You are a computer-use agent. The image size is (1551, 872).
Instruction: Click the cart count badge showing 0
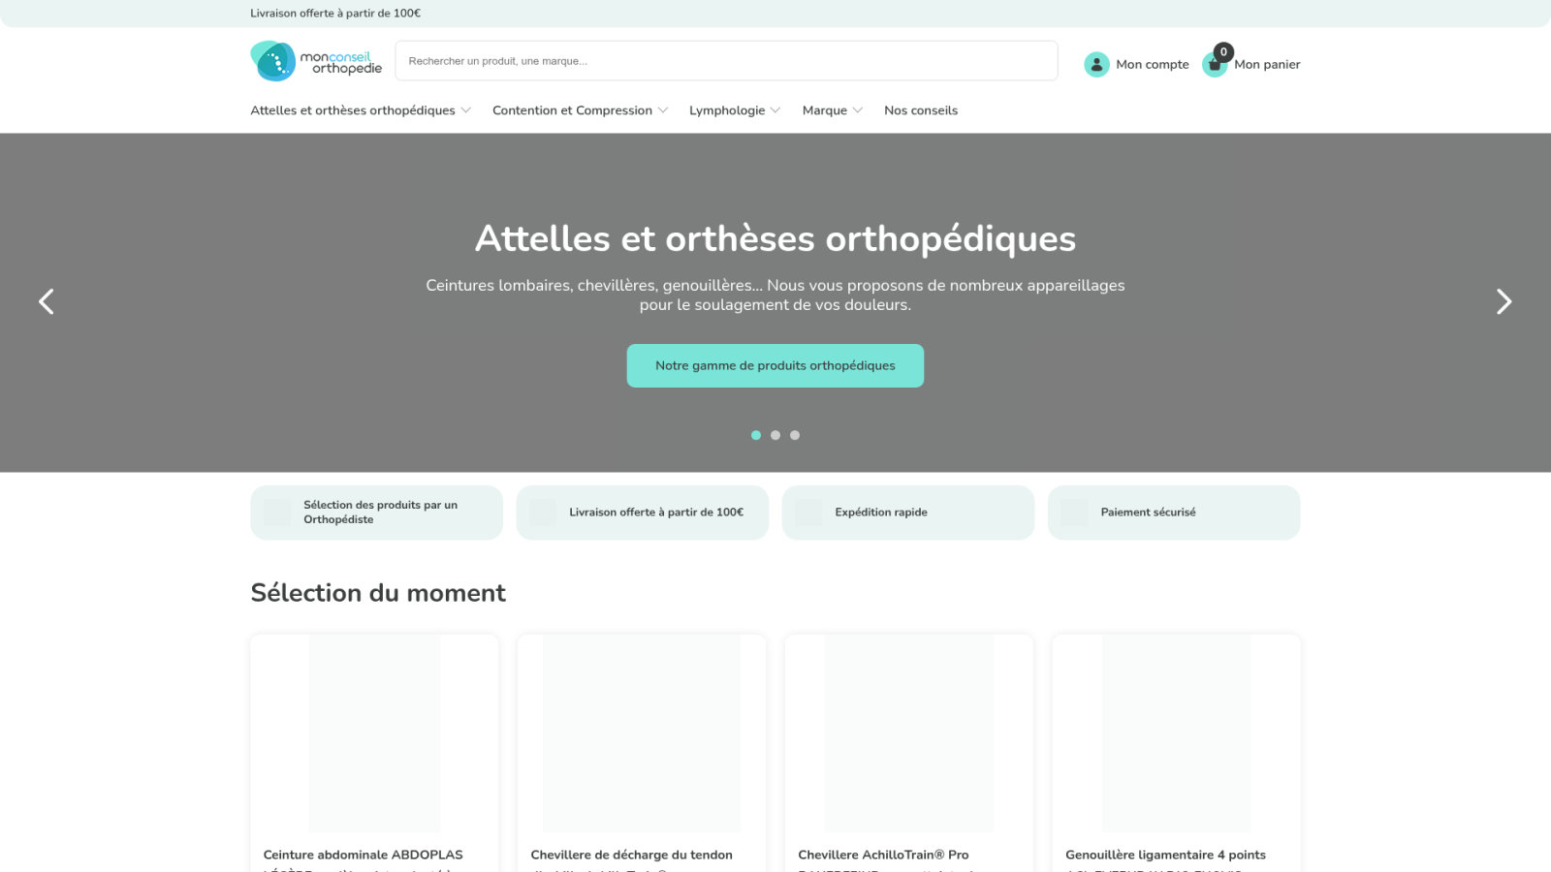click(1223, 52)
